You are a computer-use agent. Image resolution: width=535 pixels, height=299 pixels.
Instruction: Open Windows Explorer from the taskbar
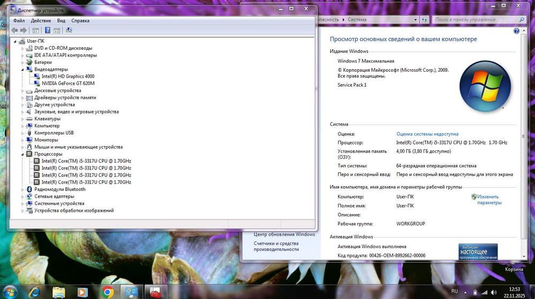(x=59, y=292)
